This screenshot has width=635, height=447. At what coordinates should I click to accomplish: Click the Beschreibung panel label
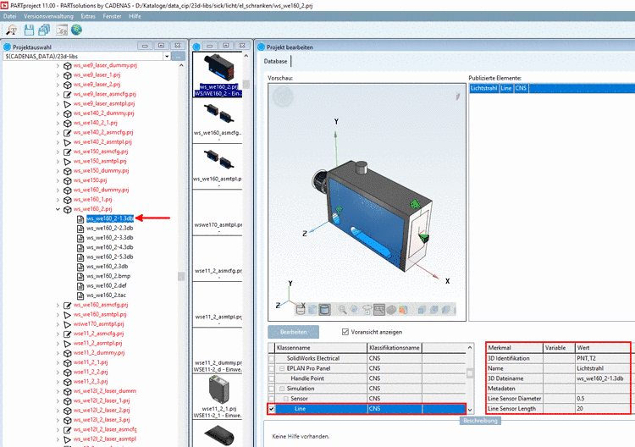tap(480, 421)
